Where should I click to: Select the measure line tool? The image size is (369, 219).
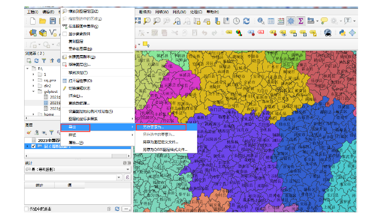(x=311, y=21)
